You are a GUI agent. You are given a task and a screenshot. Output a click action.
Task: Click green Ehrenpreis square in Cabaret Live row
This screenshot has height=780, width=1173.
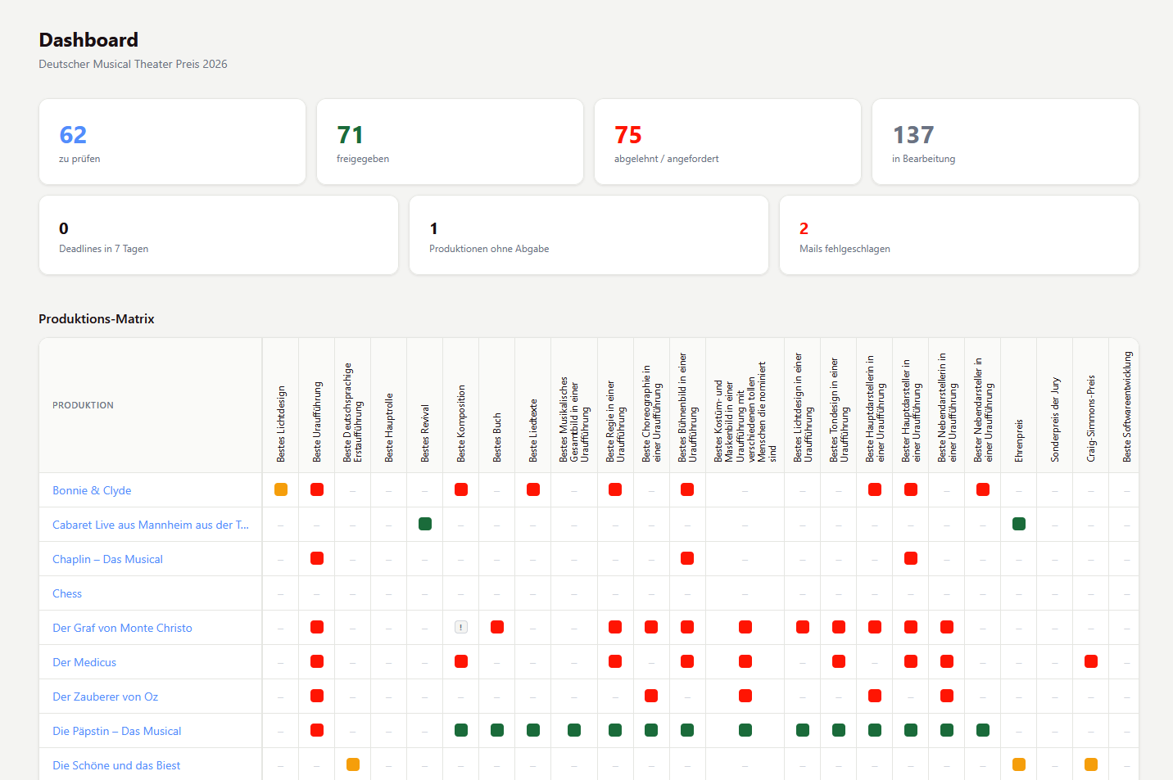pos(1019,524)
